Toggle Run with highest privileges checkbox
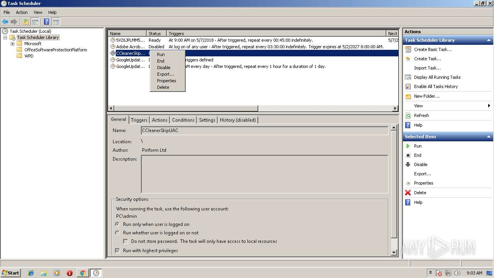Image resolution: width=494 pixels, height=278 pixels. coord(118,251)
